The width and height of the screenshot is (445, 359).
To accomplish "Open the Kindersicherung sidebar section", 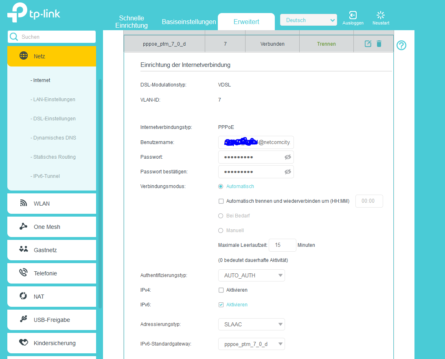I will pos(52,343).
